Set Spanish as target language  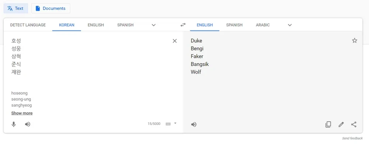pyautogui.click(x=234, y=25)
